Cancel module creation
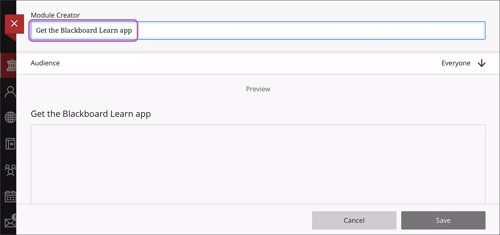Screen dimensions: 500x235 (x=354, y=220)
